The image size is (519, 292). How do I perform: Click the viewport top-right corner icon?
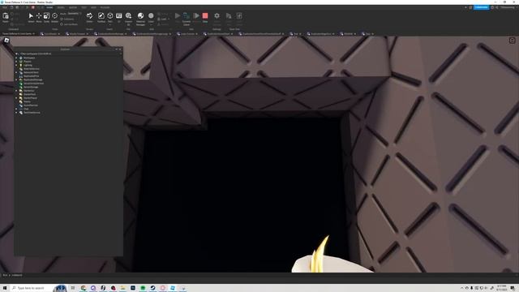pos(512,41)
